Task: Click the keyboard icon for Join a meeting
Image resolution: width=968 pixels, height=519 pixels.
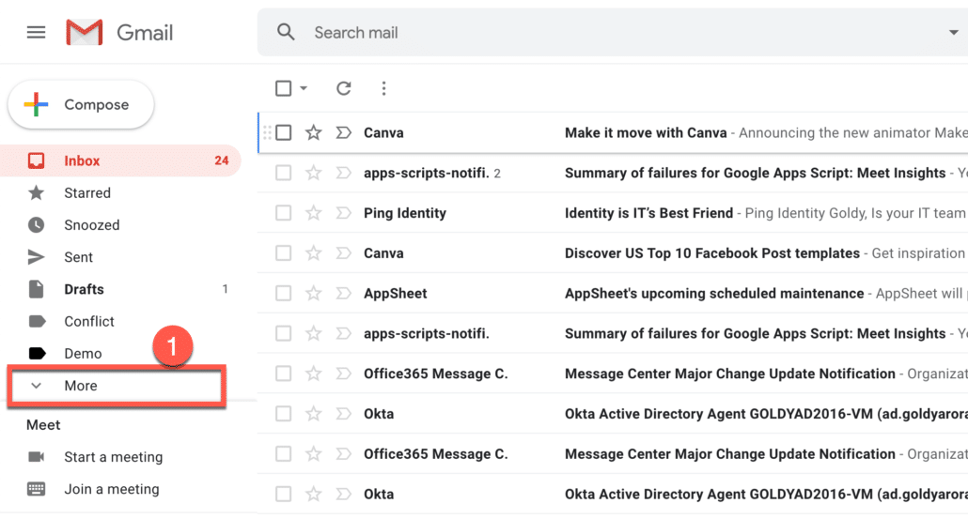Action: click(x=37, y=489)
